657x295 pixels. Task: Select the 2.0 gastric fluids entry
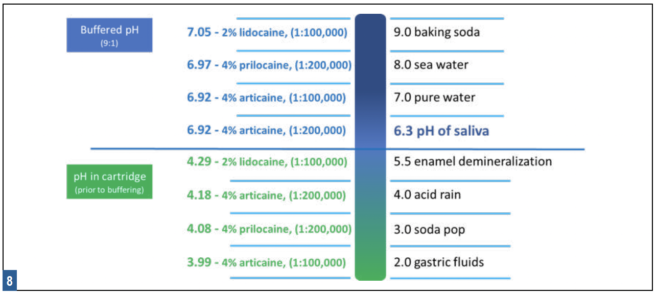pyautogui.click(x=439, y=262)
